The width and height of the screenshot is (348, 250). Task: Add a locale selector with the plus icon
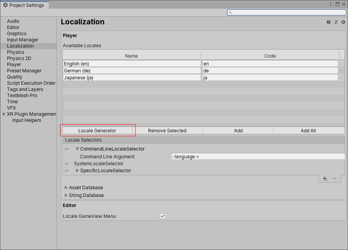pyautogui.click(x=325, y=178)
